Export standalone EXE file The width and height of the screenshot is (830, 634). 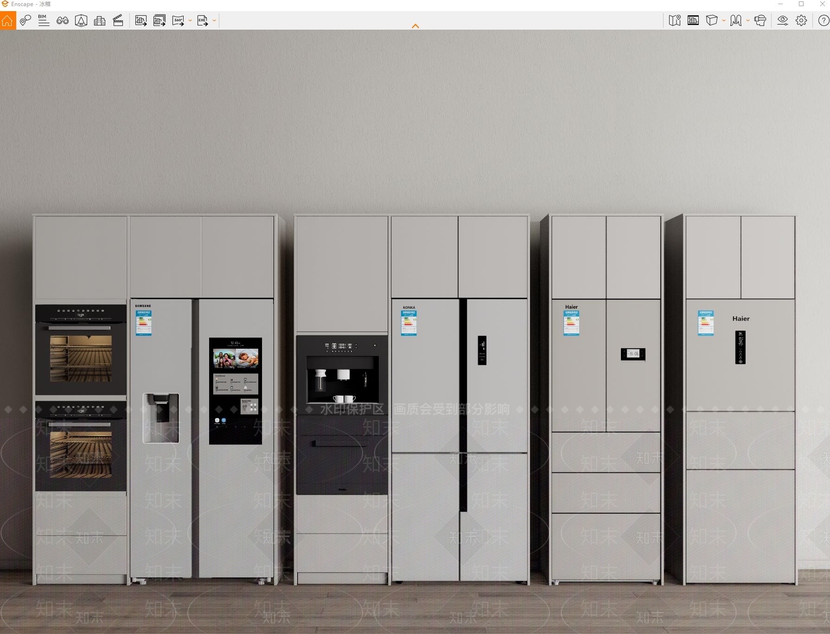point(202,21)
